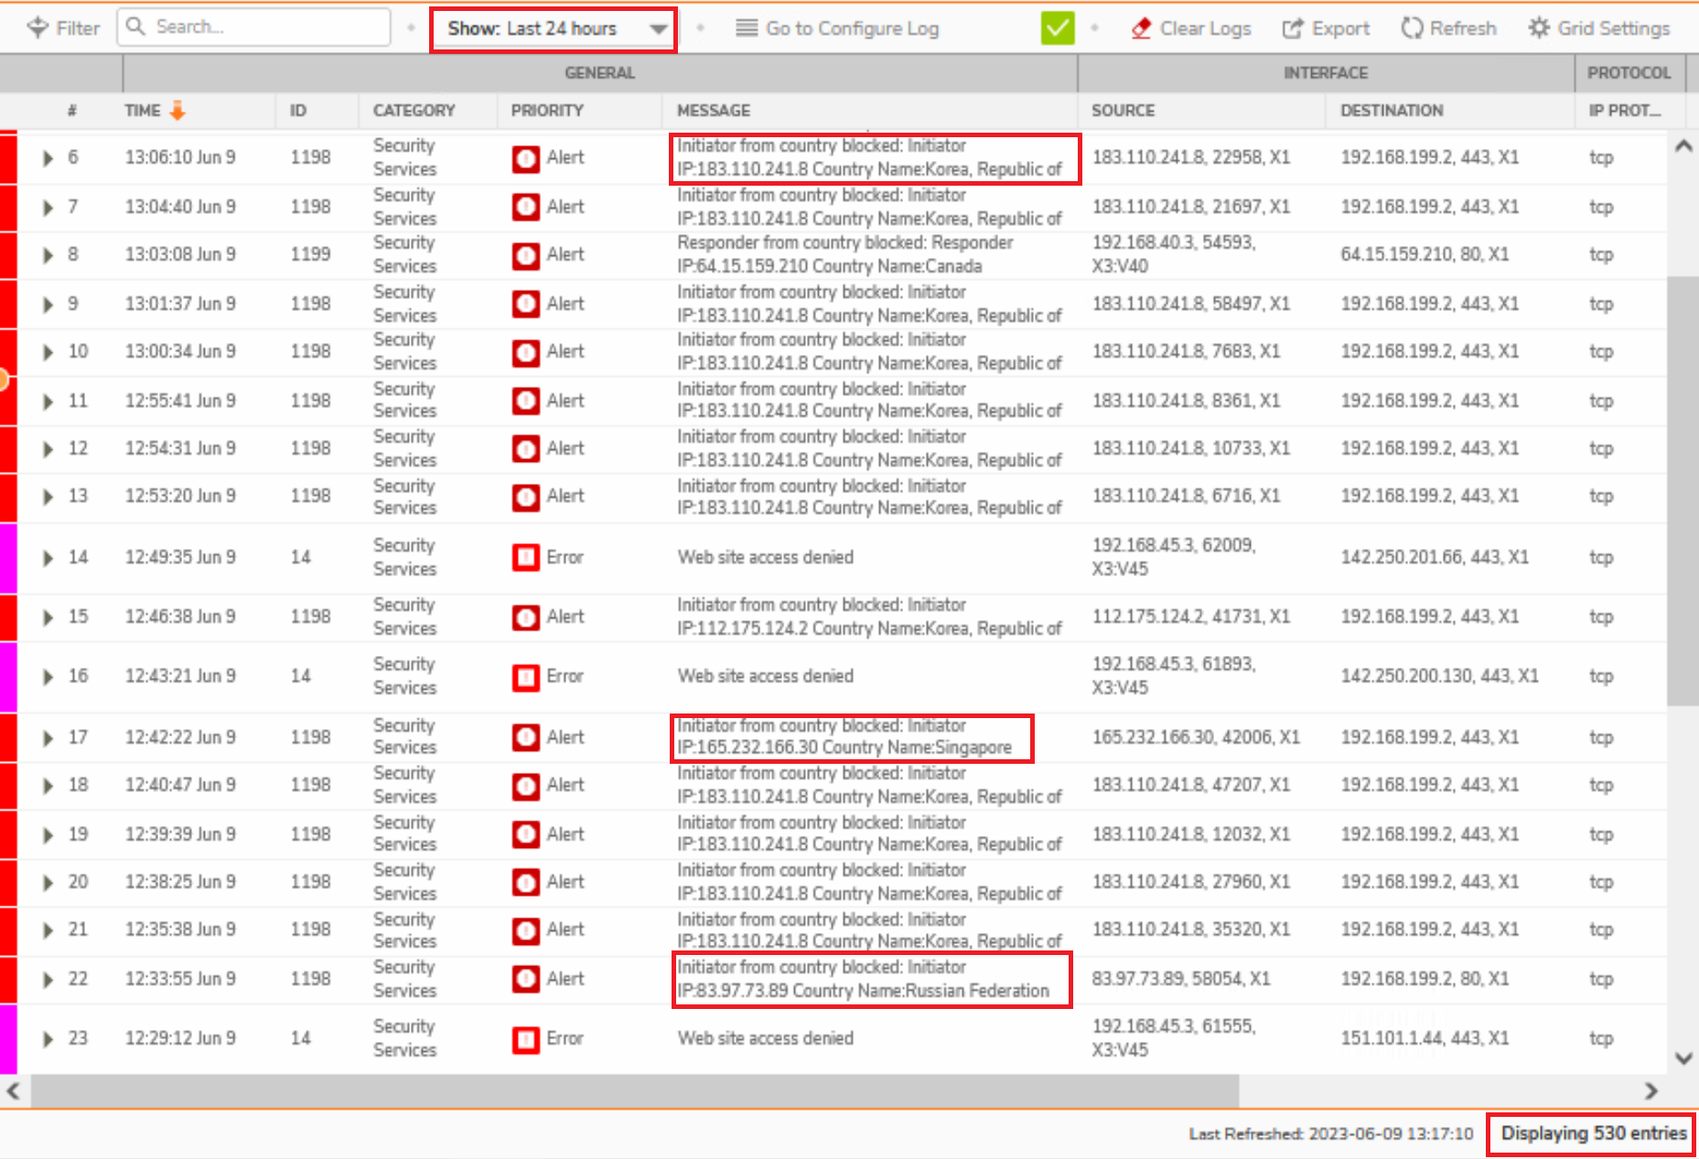This screenshot has height=1159, width=1699.
Task: Click the CATEGORY column header
Action: [x=414, y=111]
